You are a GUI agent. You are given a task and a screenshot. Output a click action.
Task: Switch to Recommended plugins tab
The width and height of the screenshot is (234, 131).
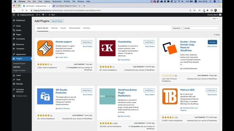pyautogui.click(x=75, y=28)
